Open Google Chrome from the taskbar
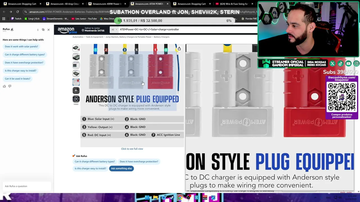360x202 pixels. [180, 198]
